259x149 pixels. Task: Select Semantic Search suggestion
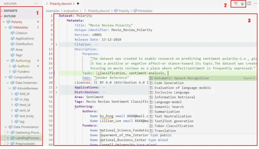click(203, 107)
